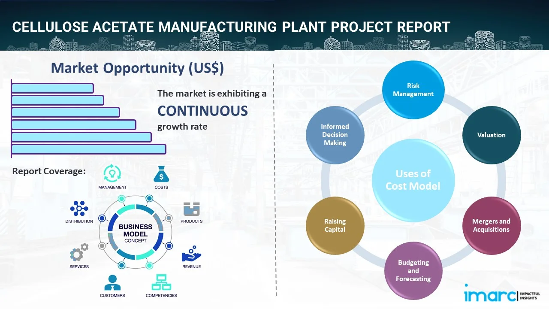Select the Mergers and Acquisitions circle
Viewport: 549px width, 309px height.
coord(491,225)
